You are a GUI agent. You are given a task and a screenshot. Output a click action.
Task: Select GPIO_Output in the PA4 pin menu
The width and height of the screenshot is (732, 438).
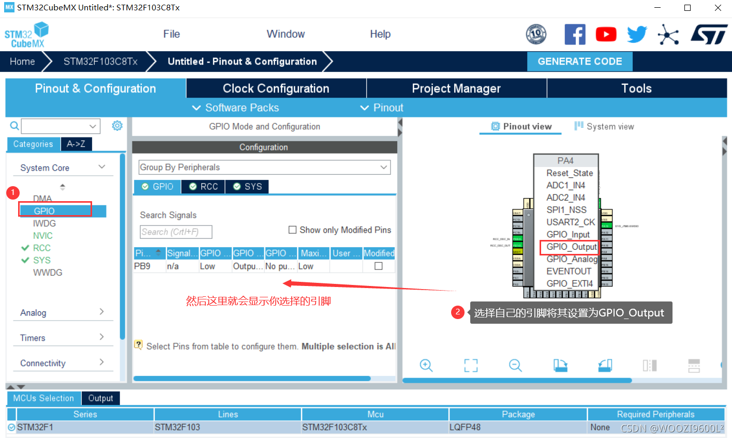click(x=572, y=247)
